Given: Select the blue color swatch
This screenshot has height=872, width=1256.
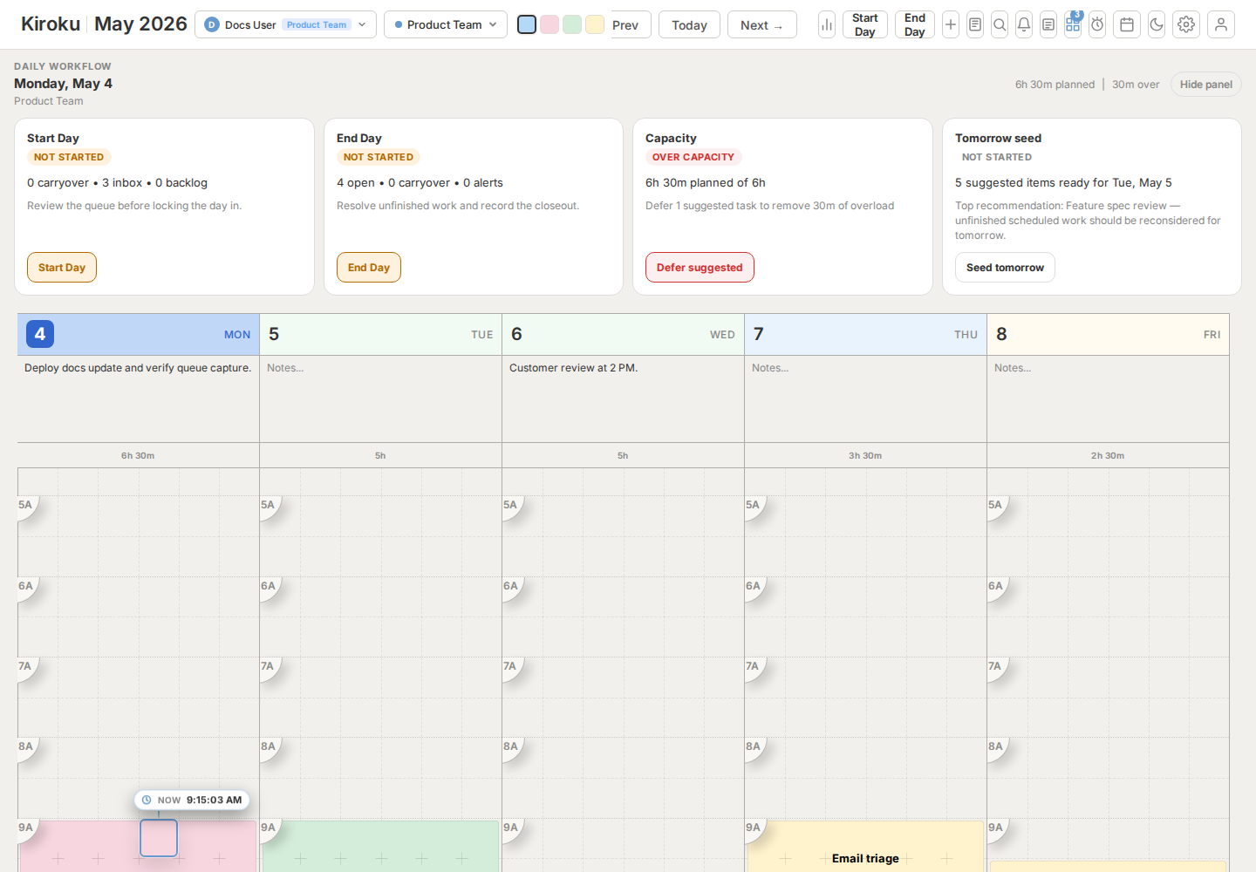Looking at the screenshot, I should [527, 24].
